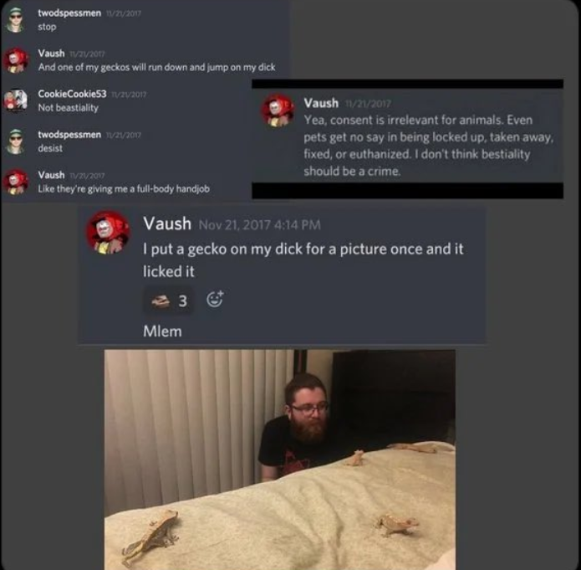Image resolution: width=581 pixels, height=570 pixels.
Task: Click the 11/21/2017 timestamp next to CookieCookie53
Action: click(130, 95)
